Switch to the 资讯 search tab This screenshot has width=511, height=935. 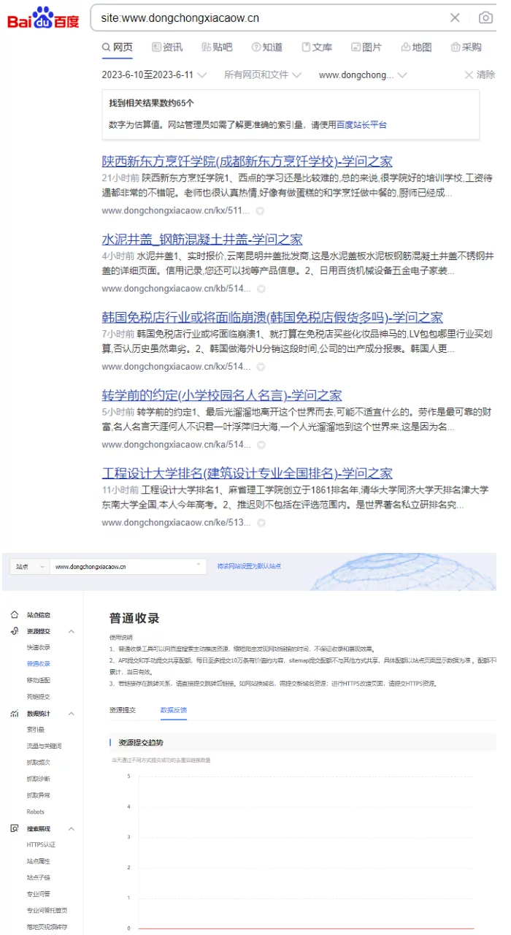[167, 47]
